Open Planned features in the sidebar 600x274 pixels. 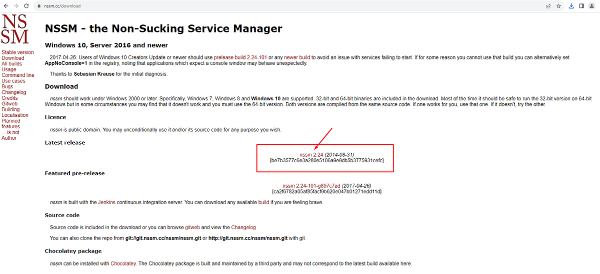[x=11, y=124]
